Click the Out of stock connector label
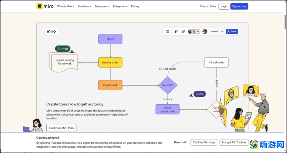 pyautogui.click(x=168, y=69)
